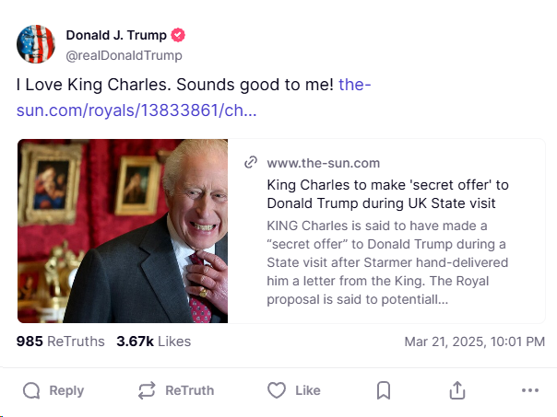View the 3.67k Likes count
Image resolution: width=557 pixels, height=417 pixels.
pos(153,342)
